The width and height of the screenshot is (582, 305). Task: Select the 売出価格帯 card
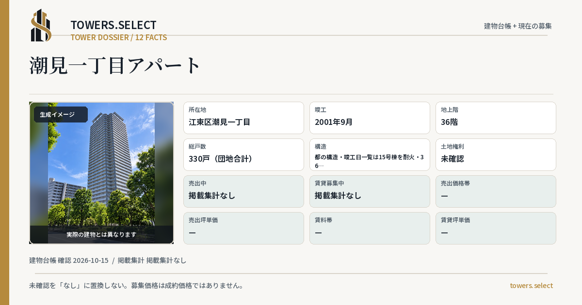coord(496,191)
